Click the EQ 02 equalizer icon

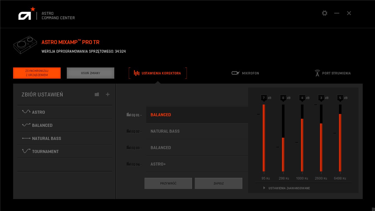click(129, 131)
